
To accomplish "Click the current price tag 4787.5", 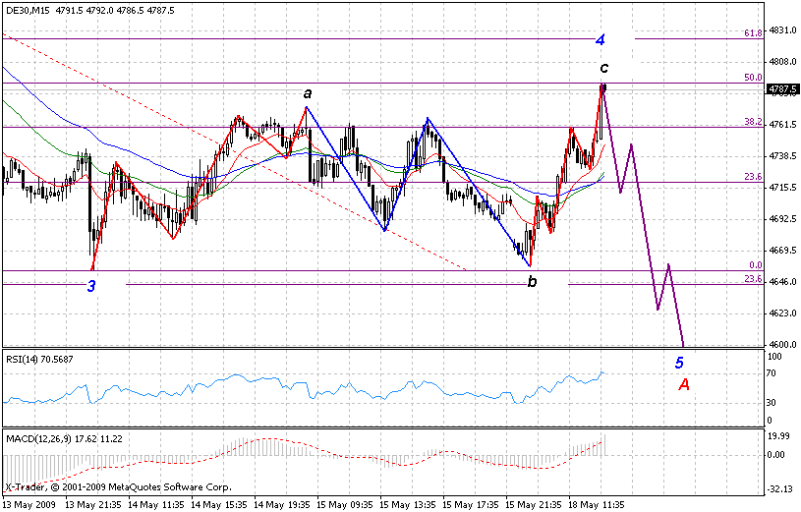I will [x=782, y=88].
